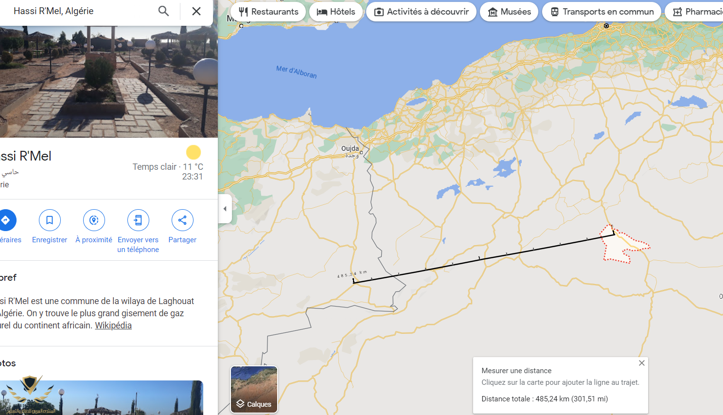Open the Itinéraires directions button

pos(6,220)
